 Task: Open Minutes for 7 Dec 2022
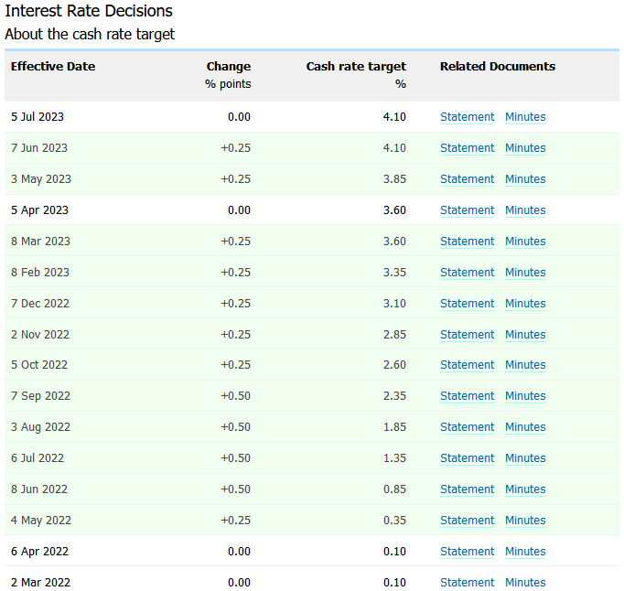(525, 304)
